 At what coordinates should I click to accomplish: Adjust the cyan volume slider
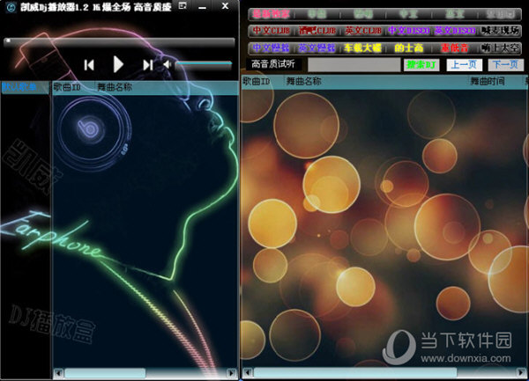coord(204,63)
